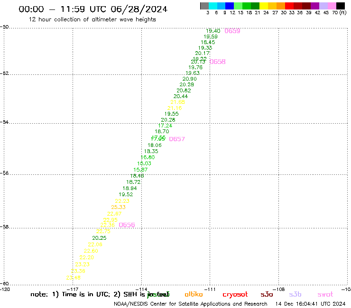Click the -111 longitude axis label
The width and height of the screenshot is (351, 308).
click(x=210, y=289)
